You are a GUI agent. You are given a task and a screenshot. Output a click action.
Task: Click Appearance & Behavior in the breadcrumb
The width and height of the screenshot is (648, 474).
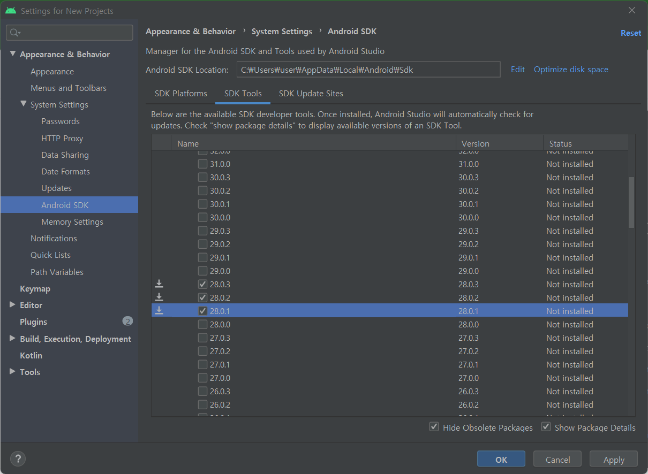(x=191, y=32)
